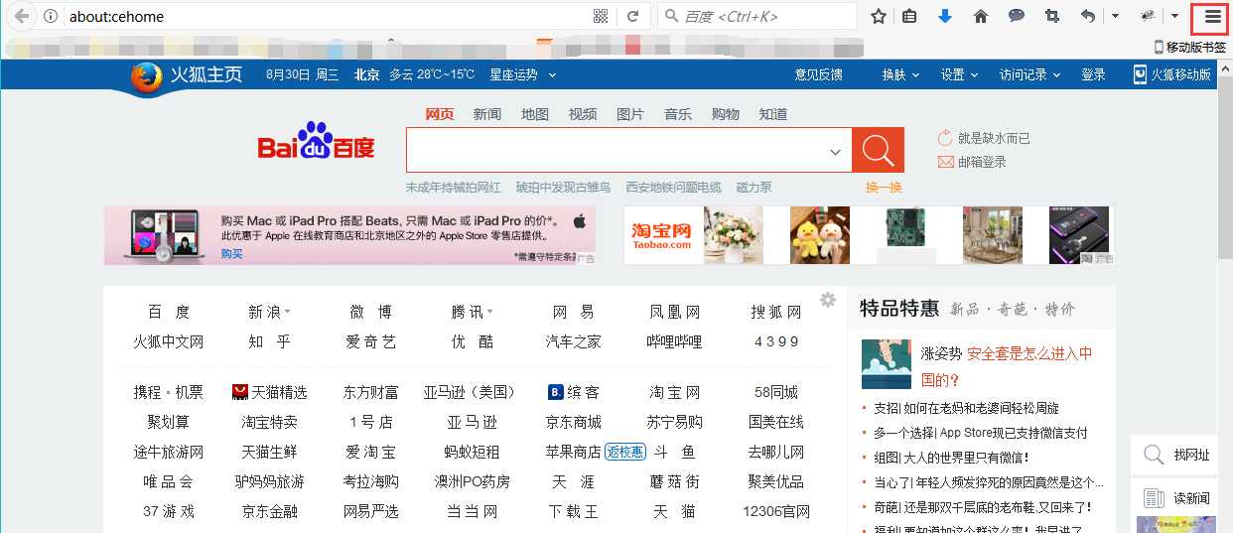Go to home page via house icon
This screenshot has width=1233, height=533.
tap(981, 16)
